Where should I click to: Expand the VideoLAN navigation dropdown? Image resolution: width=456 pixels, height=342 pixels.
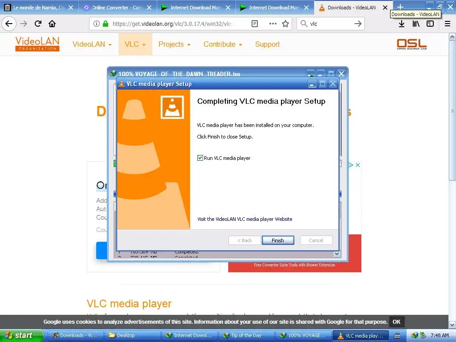(92, 44)
